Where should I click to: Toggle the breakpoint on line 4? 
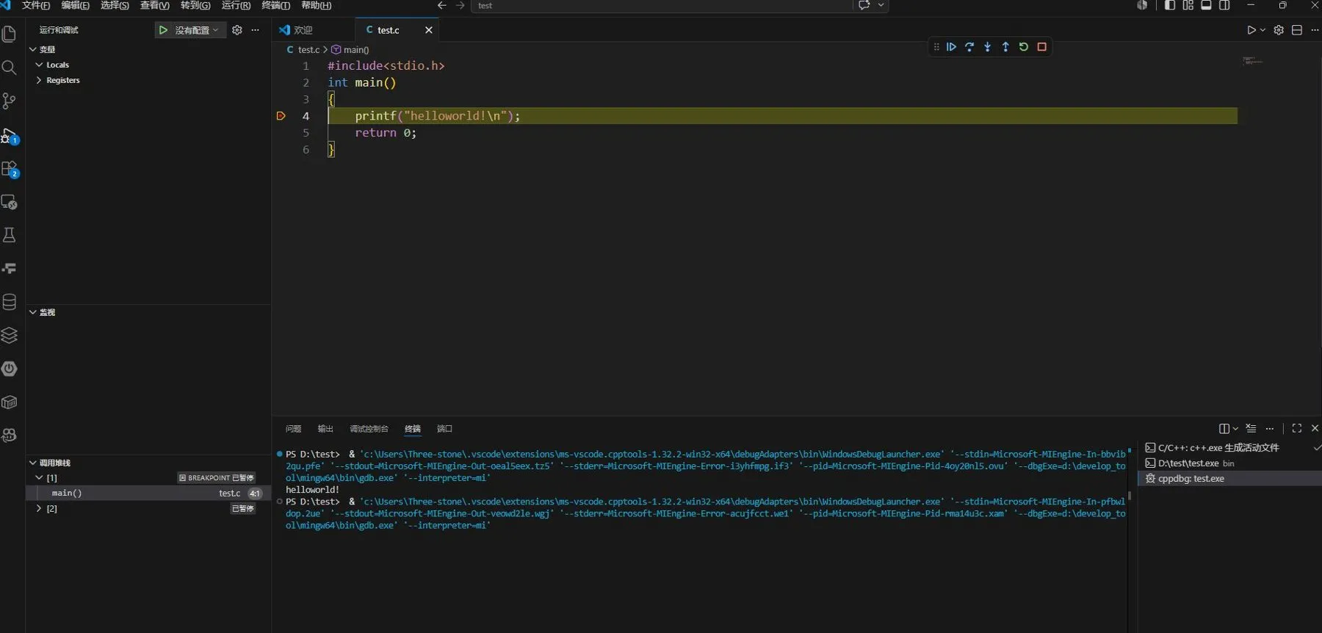pyautogui.click(x=281, y=116)
